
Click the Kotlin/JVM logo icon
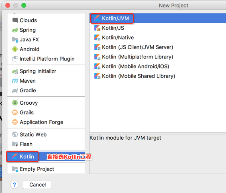click(97, 18)
